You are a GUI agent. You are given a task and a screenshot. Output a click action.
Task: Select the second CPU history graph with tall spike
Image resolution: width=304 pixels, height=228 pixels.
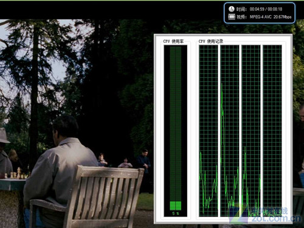click(230, 131)
